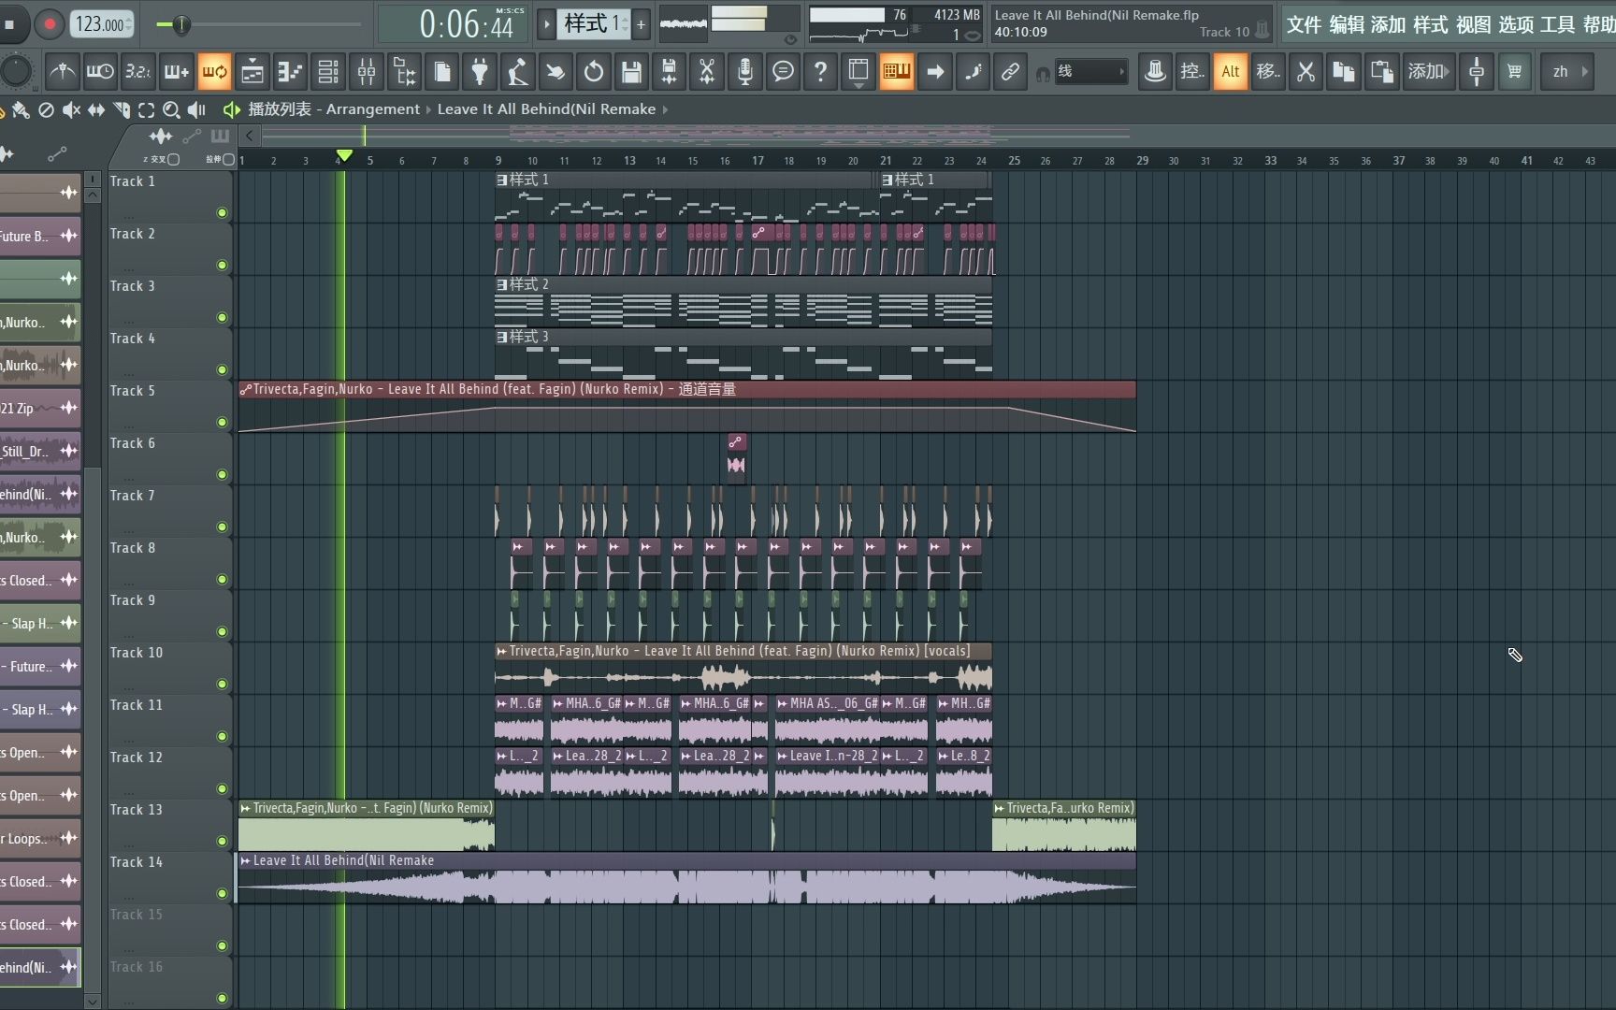
Task: Open the 文件 menu
Action: tap(1304, 24)
